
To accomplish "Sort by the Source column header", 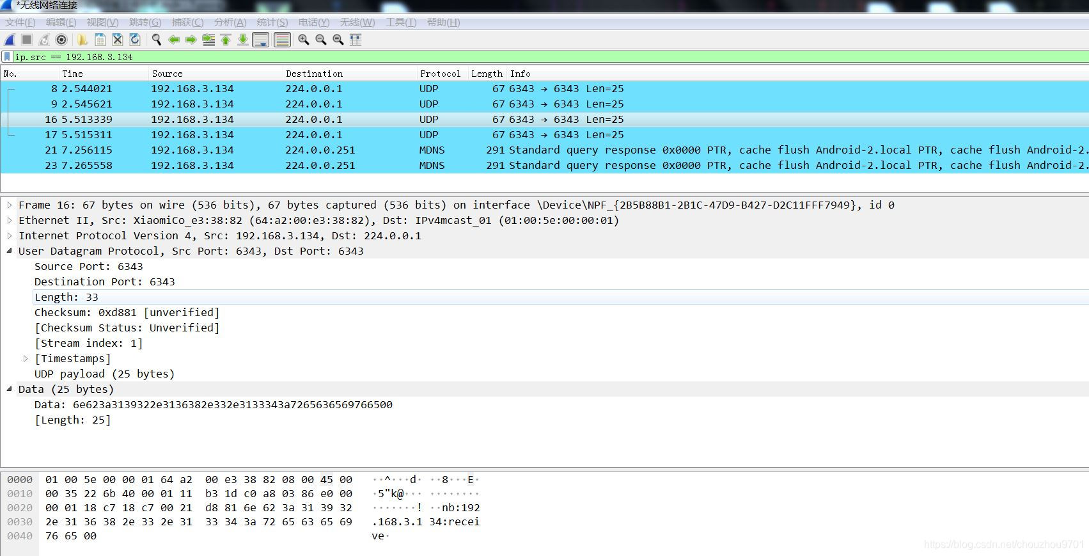I will [x=216, y=74].
